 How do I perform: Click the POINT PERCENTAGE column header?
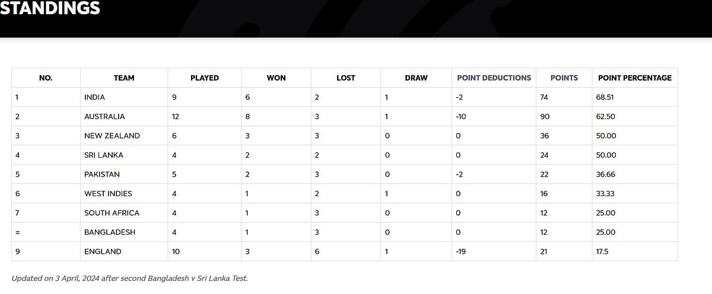coord(634,78)
